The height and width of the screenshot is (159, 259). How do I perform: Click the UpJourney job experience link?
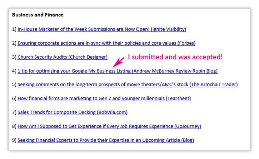coord(109,126)
